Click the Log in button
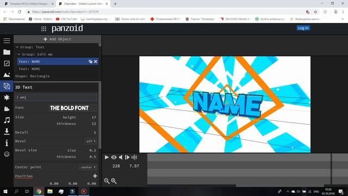Image resolution: width=348 pixels, height=196 pixels. (x=303, y=28)
